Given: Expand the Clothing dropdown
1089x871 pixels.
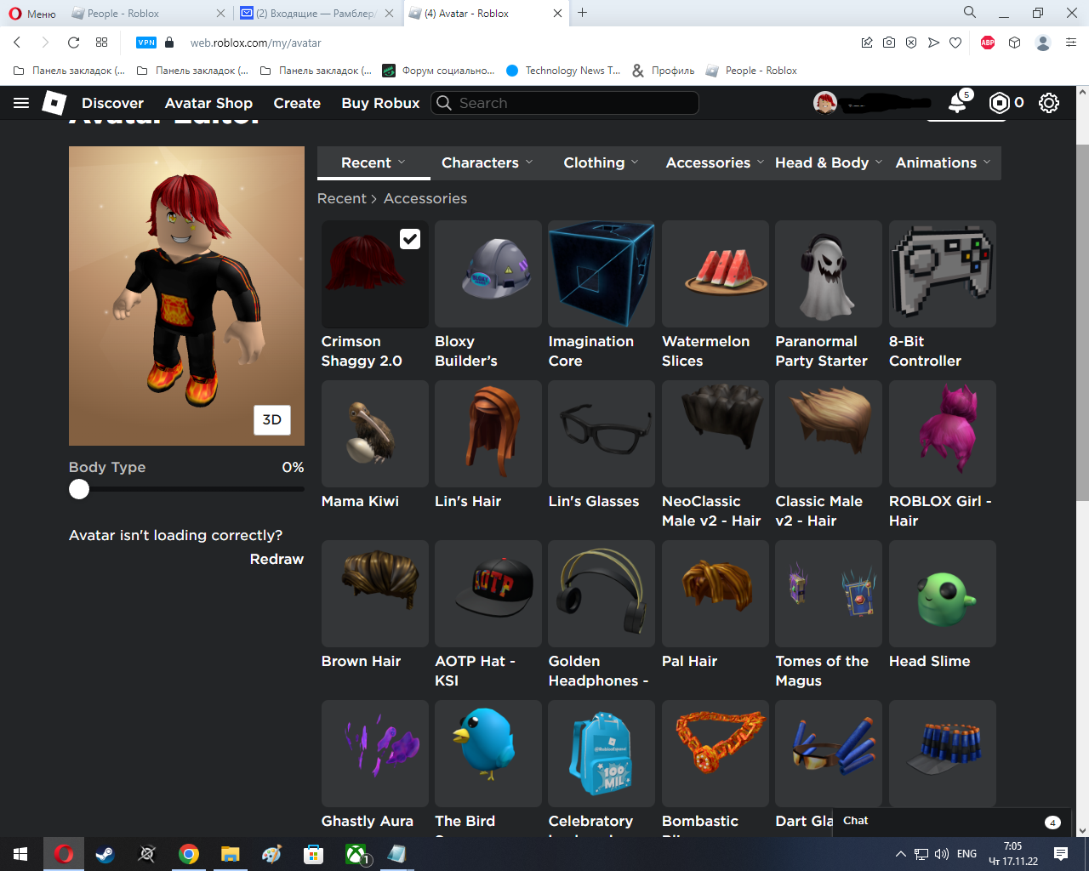Looking at the screenshot, I should [601, 162].
